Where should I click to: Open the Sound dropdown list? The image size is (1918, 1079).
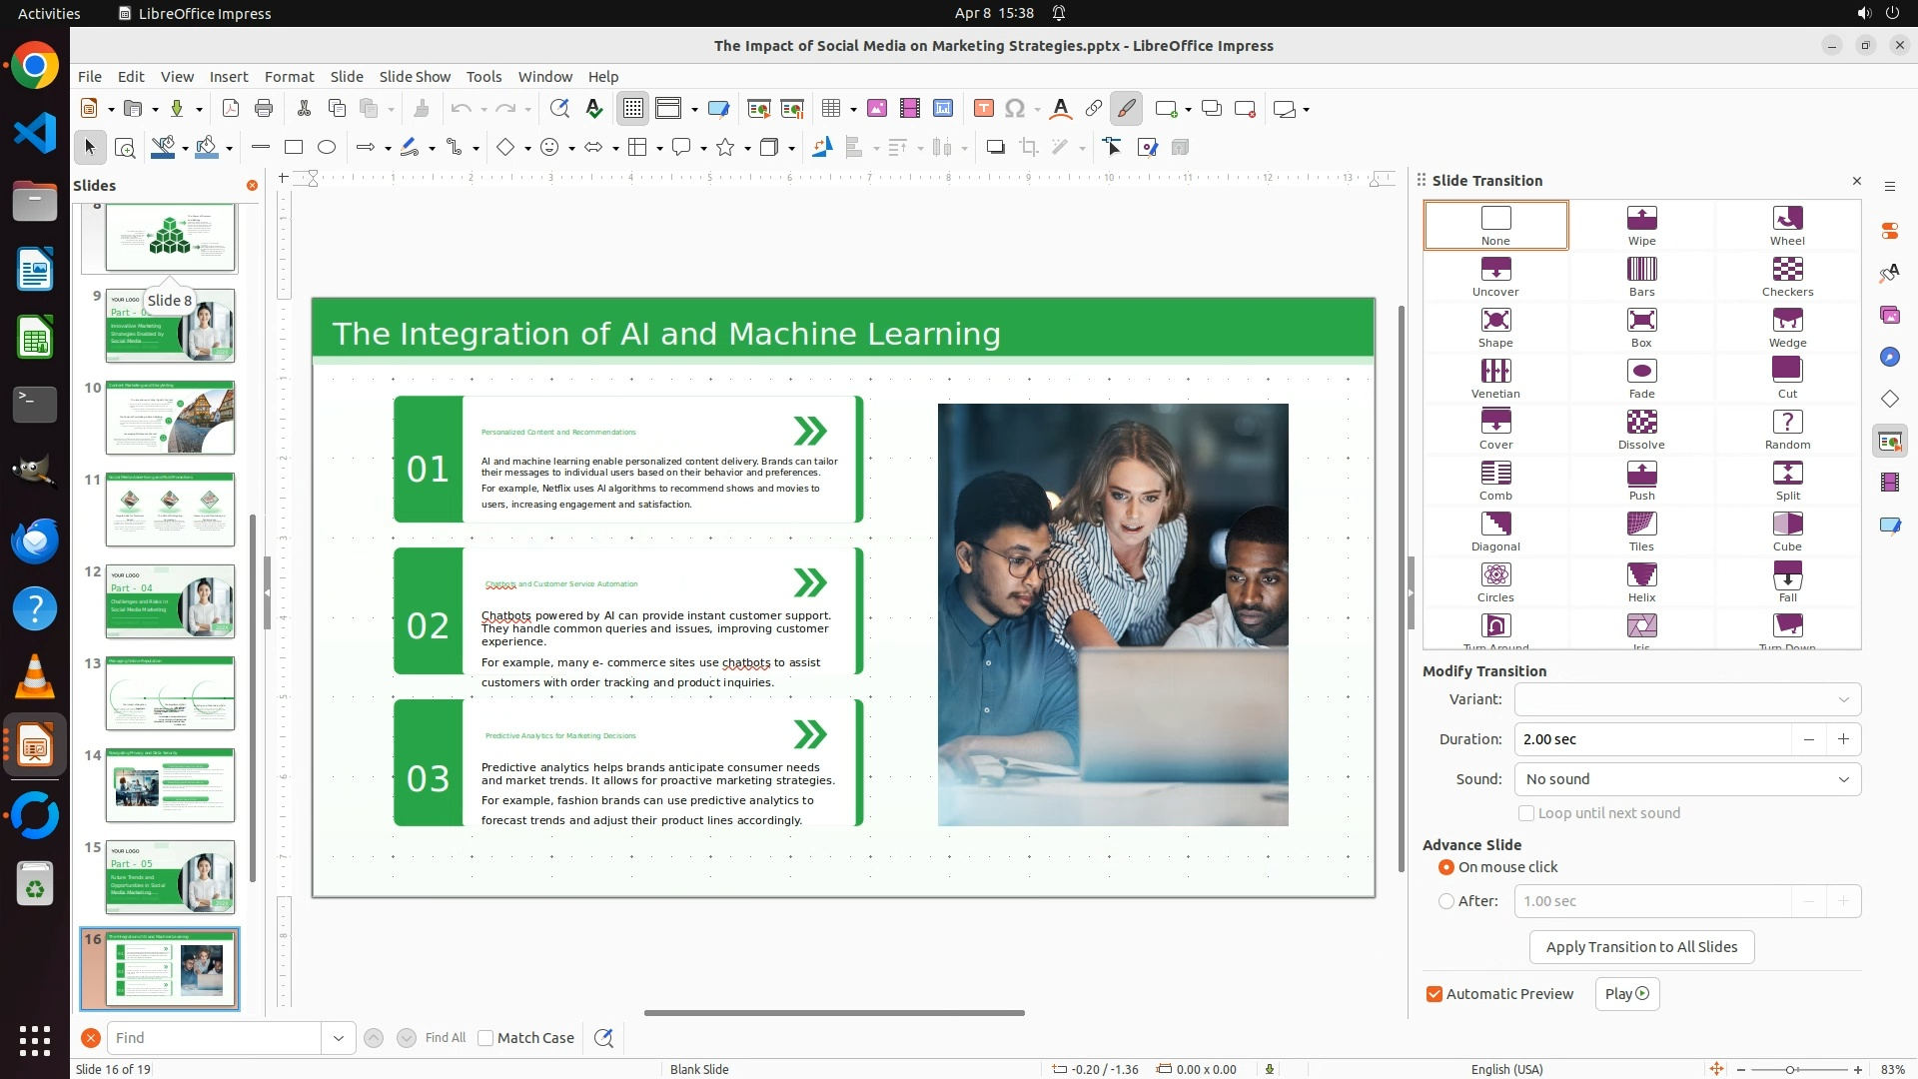pyautogui.click(x=1843, y=779)
